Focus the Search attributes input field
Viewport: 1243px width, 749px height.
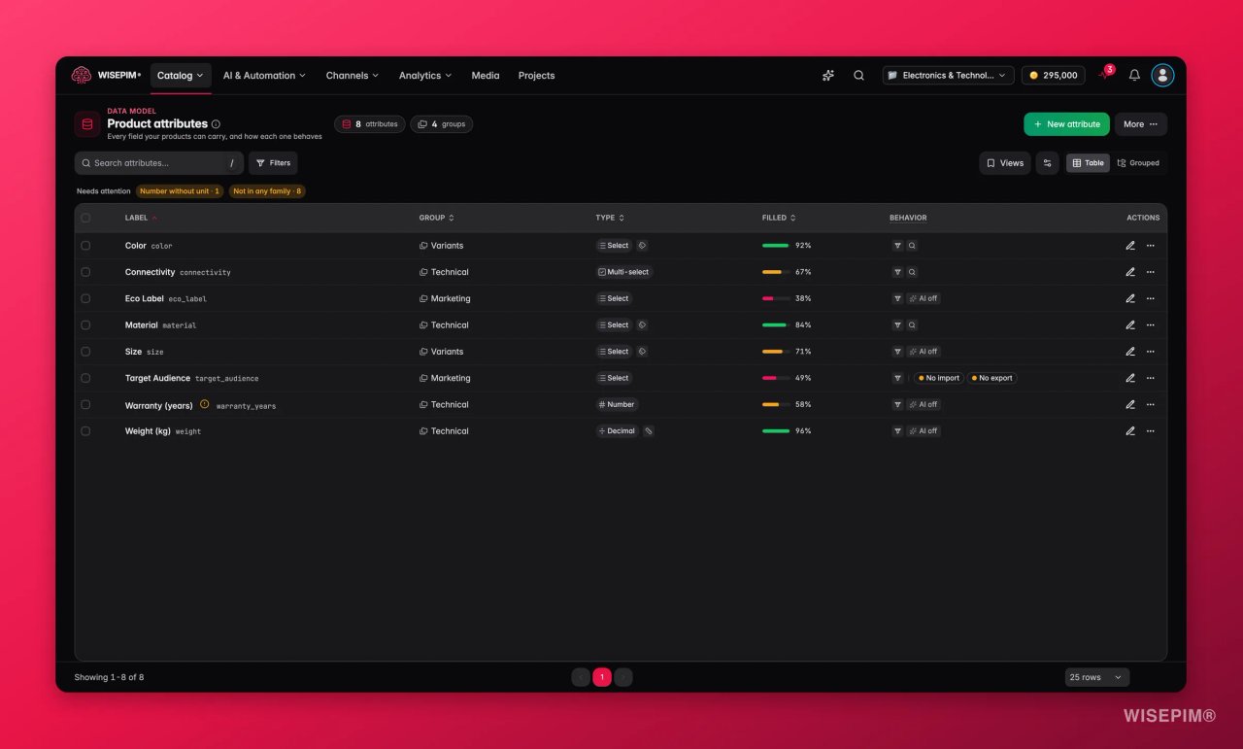tap(158, 163)
